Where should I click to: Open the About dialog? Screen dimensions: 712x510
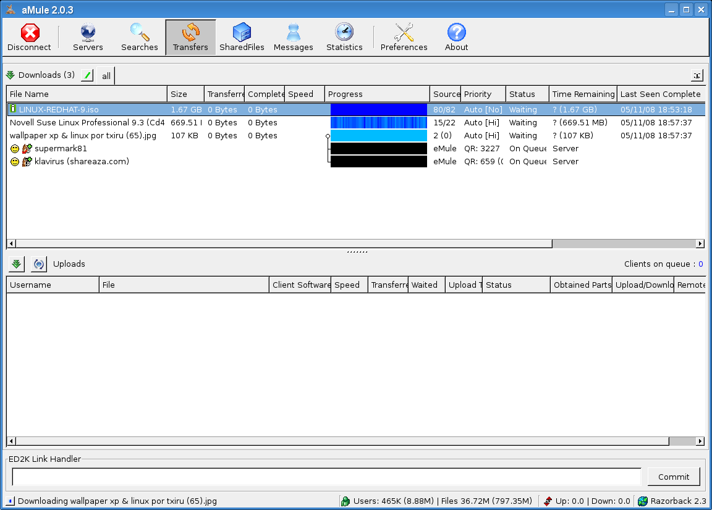point(456,37)
